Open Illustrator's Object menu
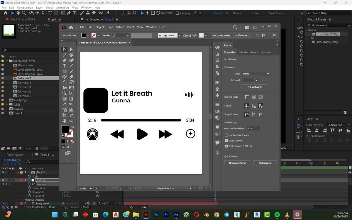 100,27
